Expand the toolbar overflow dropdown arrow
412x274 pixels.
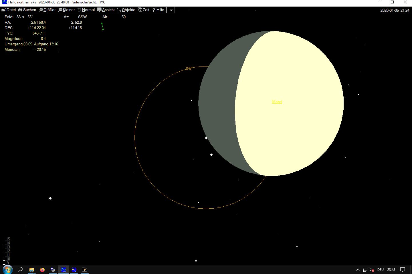171,10
